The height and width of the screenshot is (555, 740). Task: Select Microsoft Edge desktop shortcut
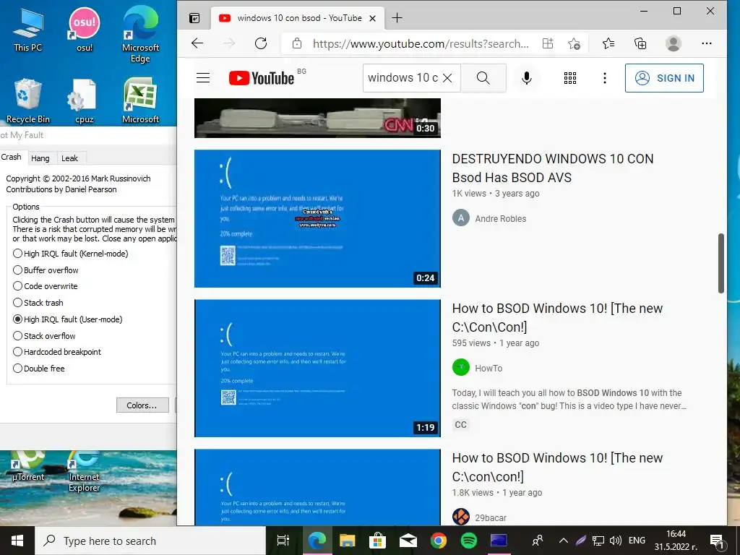click(x=140, y=35)
